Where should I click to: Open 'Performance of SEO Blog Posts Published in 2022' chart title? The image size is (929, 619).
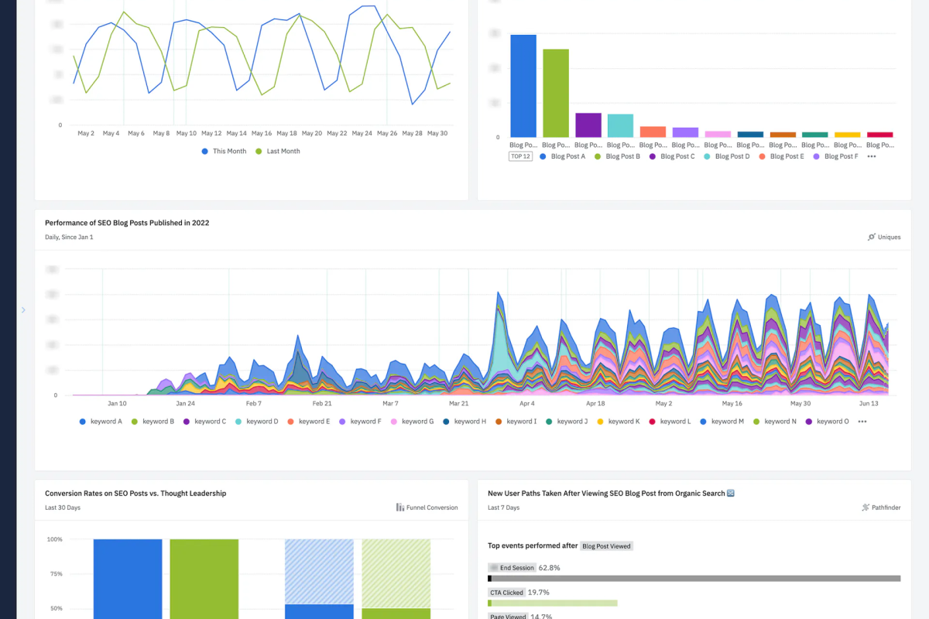pyautogui.click(x=127, y=223)
